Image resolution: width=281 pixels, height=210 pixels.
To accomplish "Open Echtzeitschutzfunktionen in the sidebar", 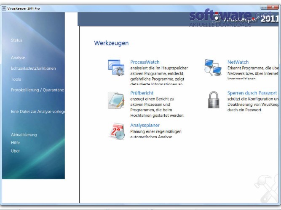I will pos(33,68).
